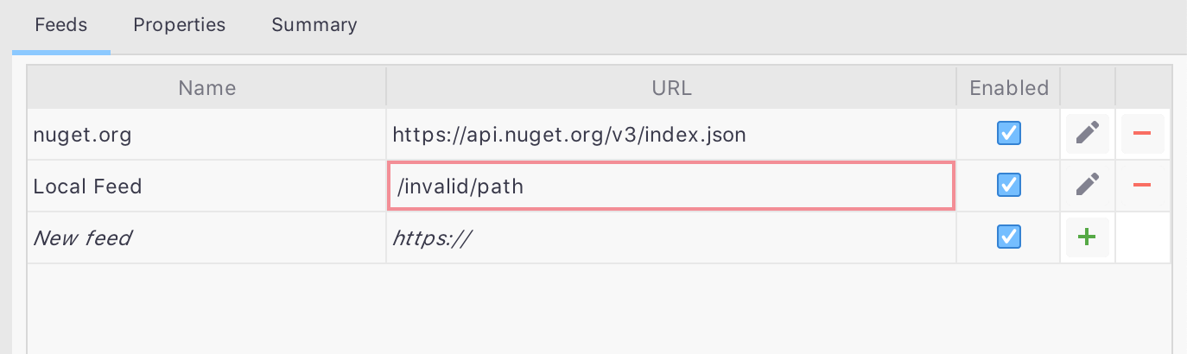Delete Local Feed using red minus icon
Screen dimensions: 1187x354
[1142, 185]
